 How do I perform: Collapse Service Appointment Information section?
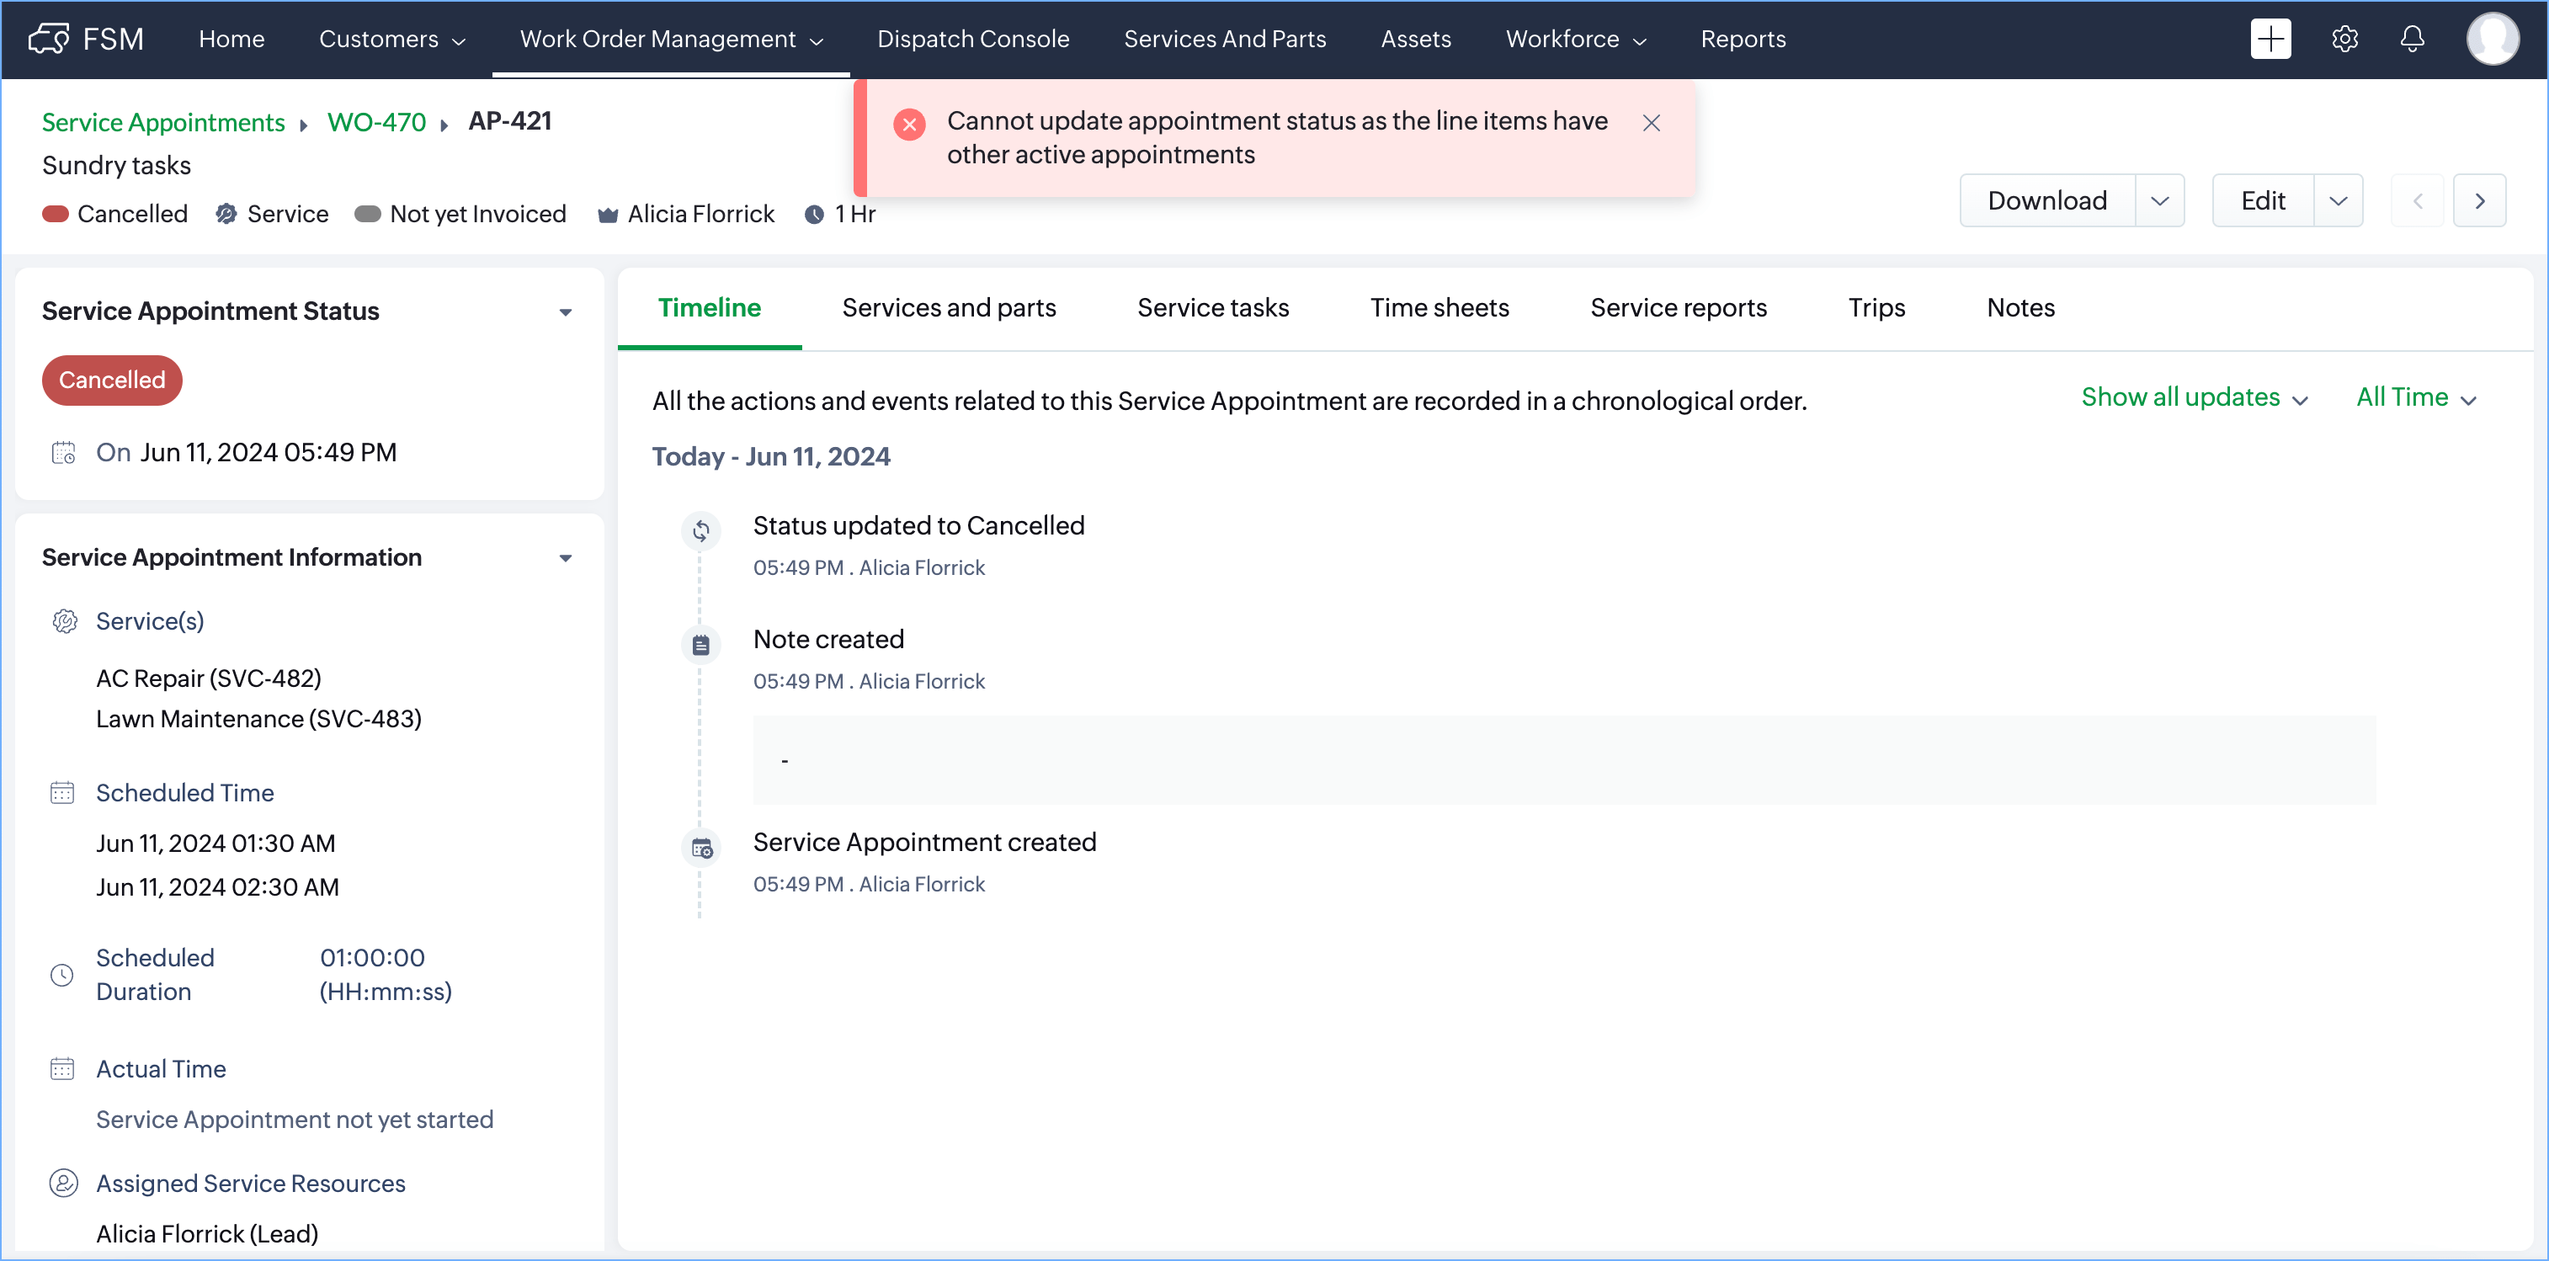pos(565,558)
